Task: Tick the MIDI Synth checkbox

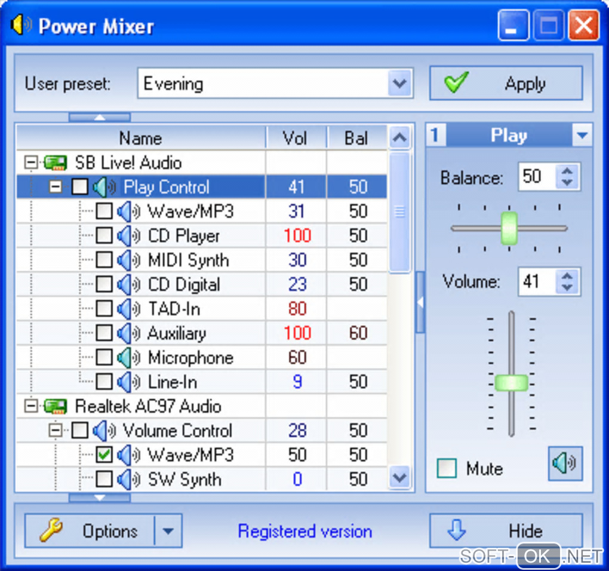Action: (104, 260)
